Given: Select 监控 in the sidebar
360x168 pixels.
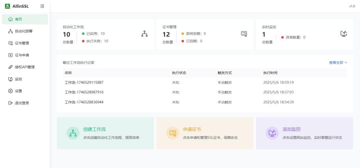Looking at the screenshot, I should [x=25, y=79].
